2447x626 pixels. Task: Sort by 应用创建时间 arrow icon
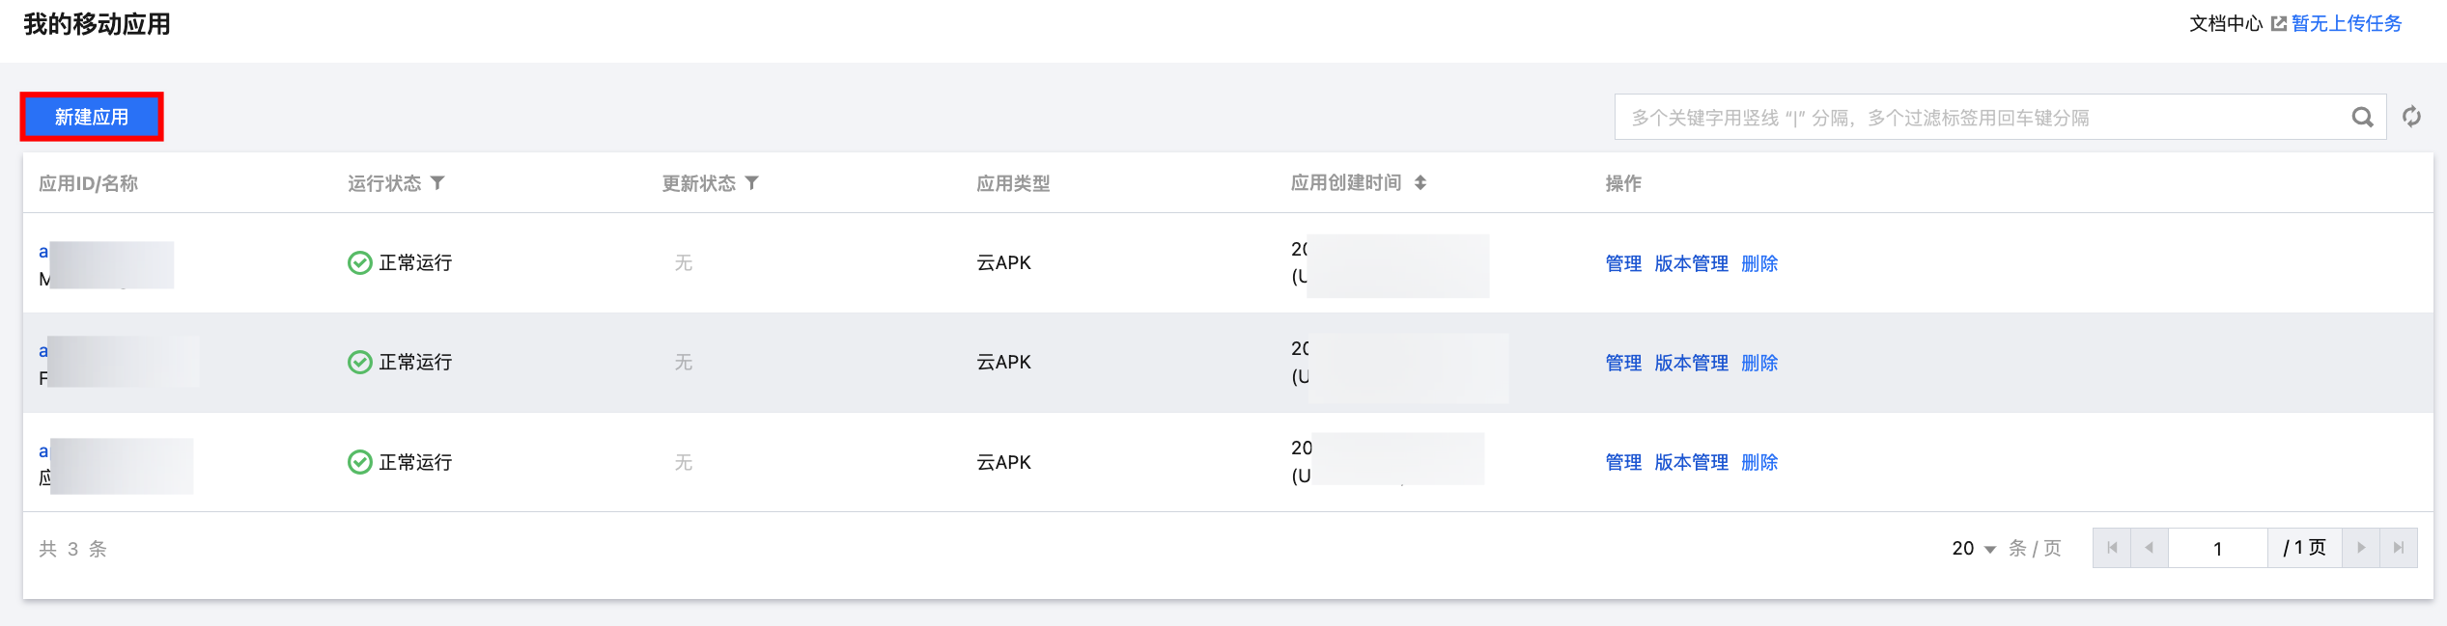point(1420,183)
